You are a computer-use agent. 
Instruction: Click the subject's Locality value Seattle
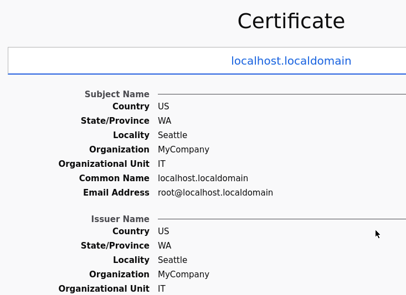coord(172,135)
